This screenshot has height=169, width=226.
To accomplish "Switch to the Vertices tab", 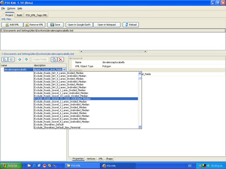I will coord(91,159).
